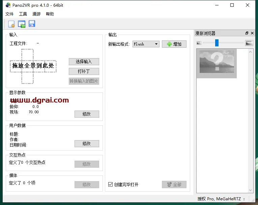Viewport: 258px width, 205px height.
Task: Toggle the 创建完毕打开 checkbox
Action: 110,184
